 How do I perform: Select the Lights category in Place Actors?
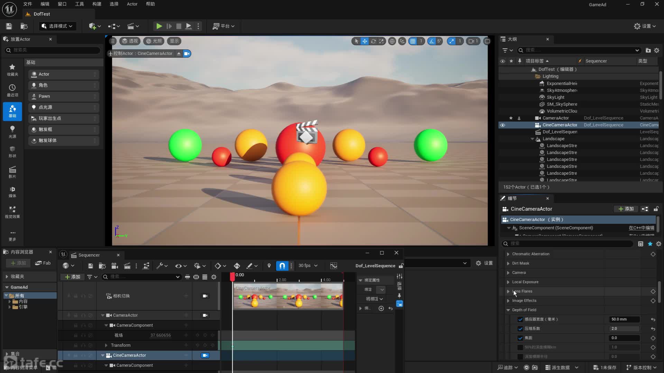pyautogui.click(x=12, y=132)
